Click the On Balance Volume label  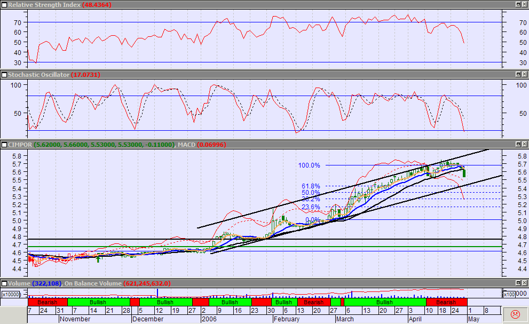point(92,283)
